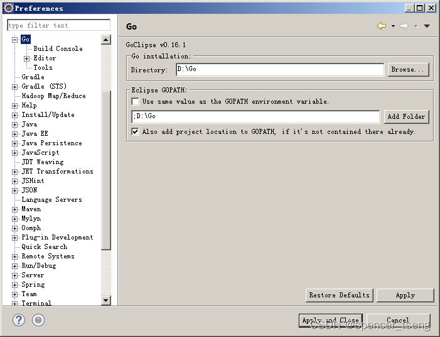Image resolution: width=440 pixels, height=337 pixels.
Task: Open JDT Weaving preferences
Action: pyautogui.click(x=43, y=162)
